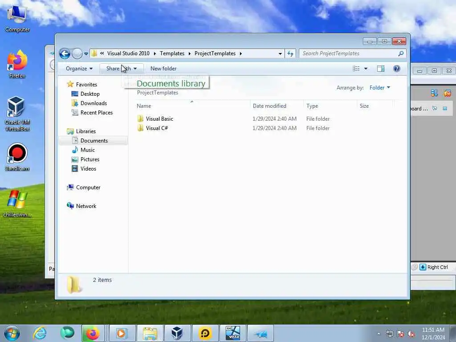Open the Videos library
The width and height of the screenshot is (456, 342).
[x=88, y=169]
